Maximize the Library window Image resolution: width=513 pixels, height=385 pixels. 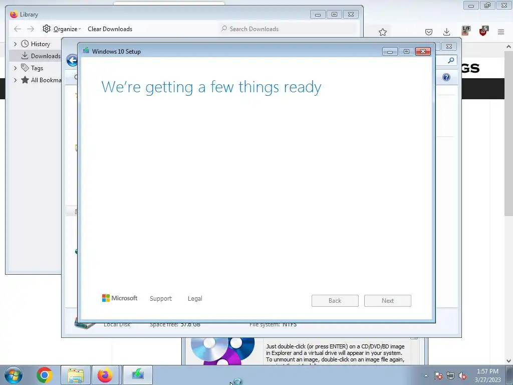point(334,15)
